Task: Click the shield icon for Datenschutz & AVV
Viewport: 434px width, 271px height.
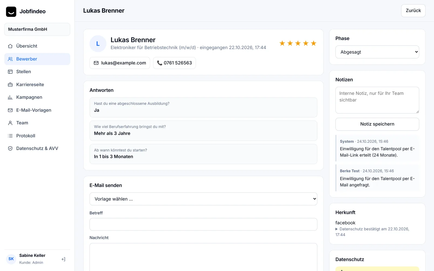Action: coord(10,149)
